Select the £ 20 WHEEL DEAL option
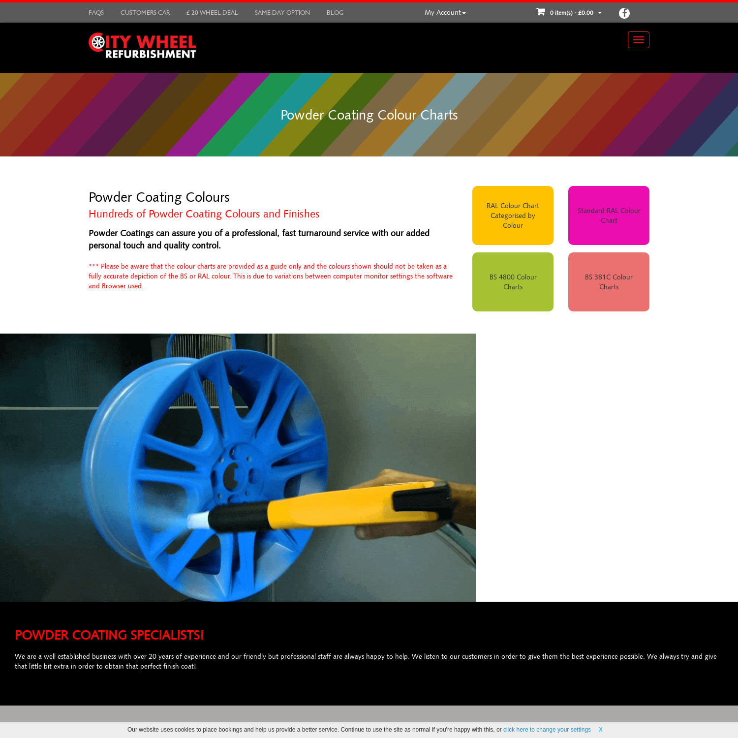The image size is (738, 738). pos(212,12)
